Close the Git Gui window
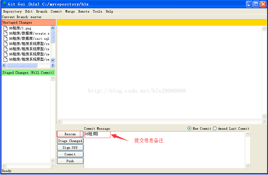 pyautogui.click(x=263, y=4)
